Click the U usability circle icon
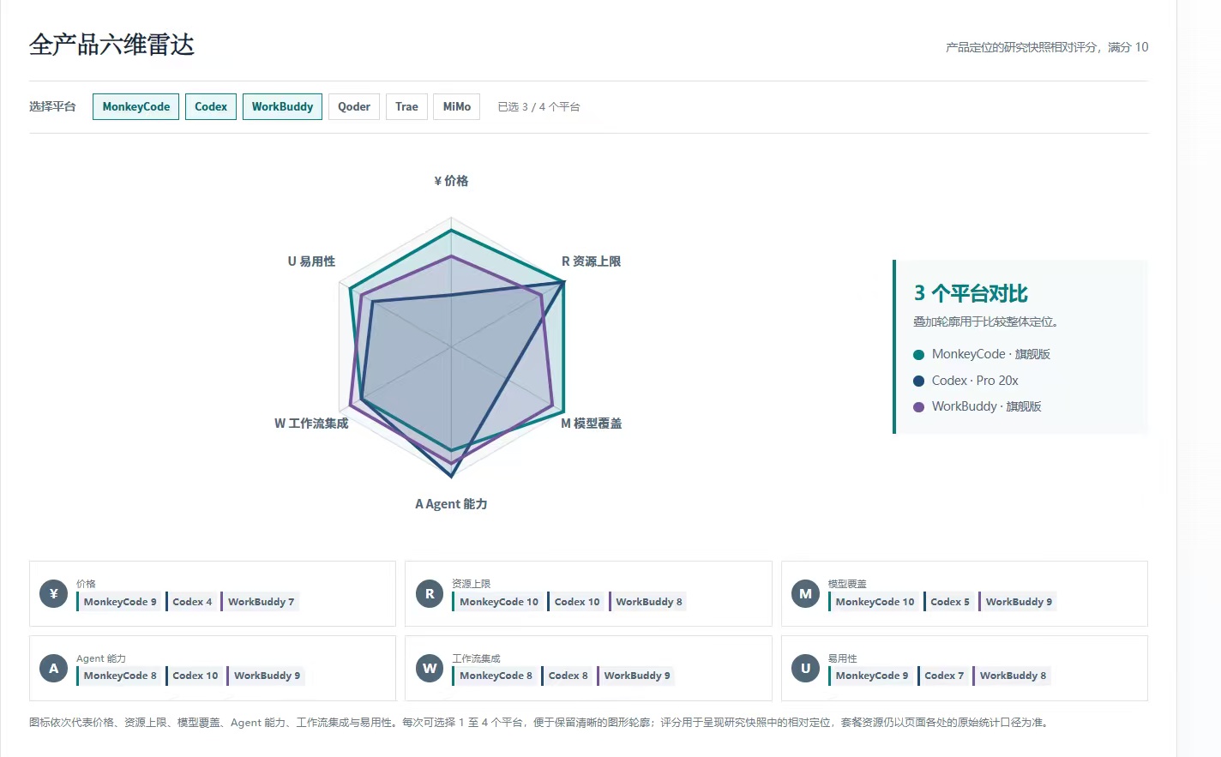1221x757 pixels. click(805, 668)
